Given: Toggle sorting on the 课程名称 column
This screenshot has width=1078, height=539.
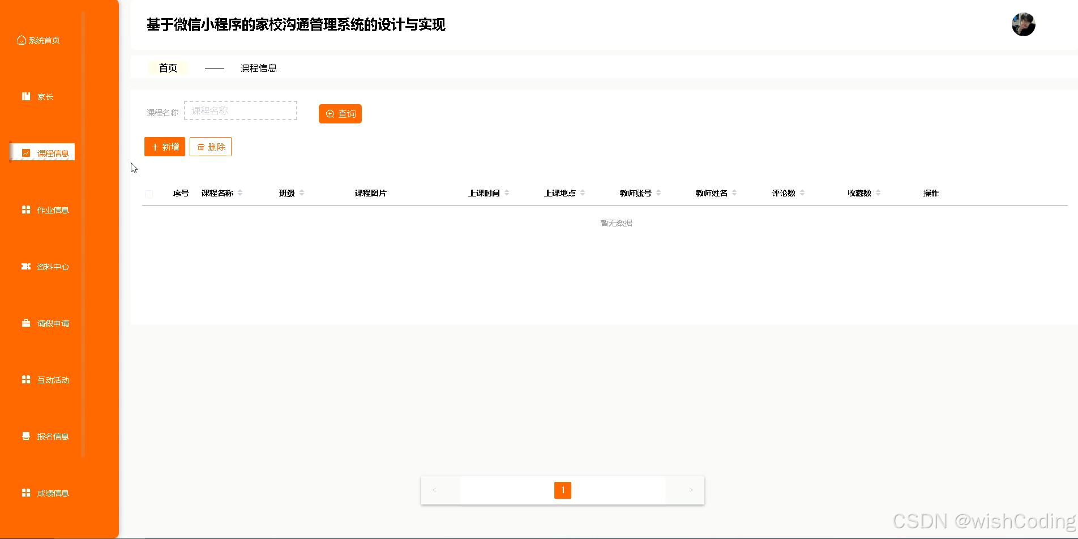Looking at the screenshot, I should click(x=241, y=192).
